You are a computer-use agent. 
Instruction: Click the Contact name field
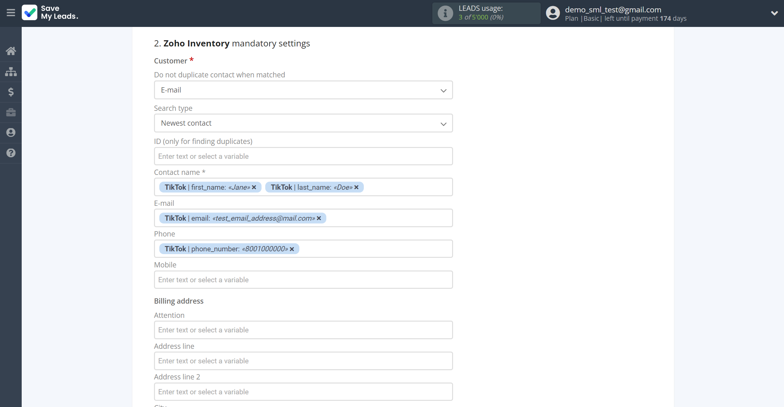[303, 187]
